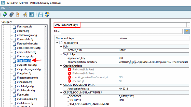
Task: Click inside the Filter text field
Action: (x=122, y=31)
